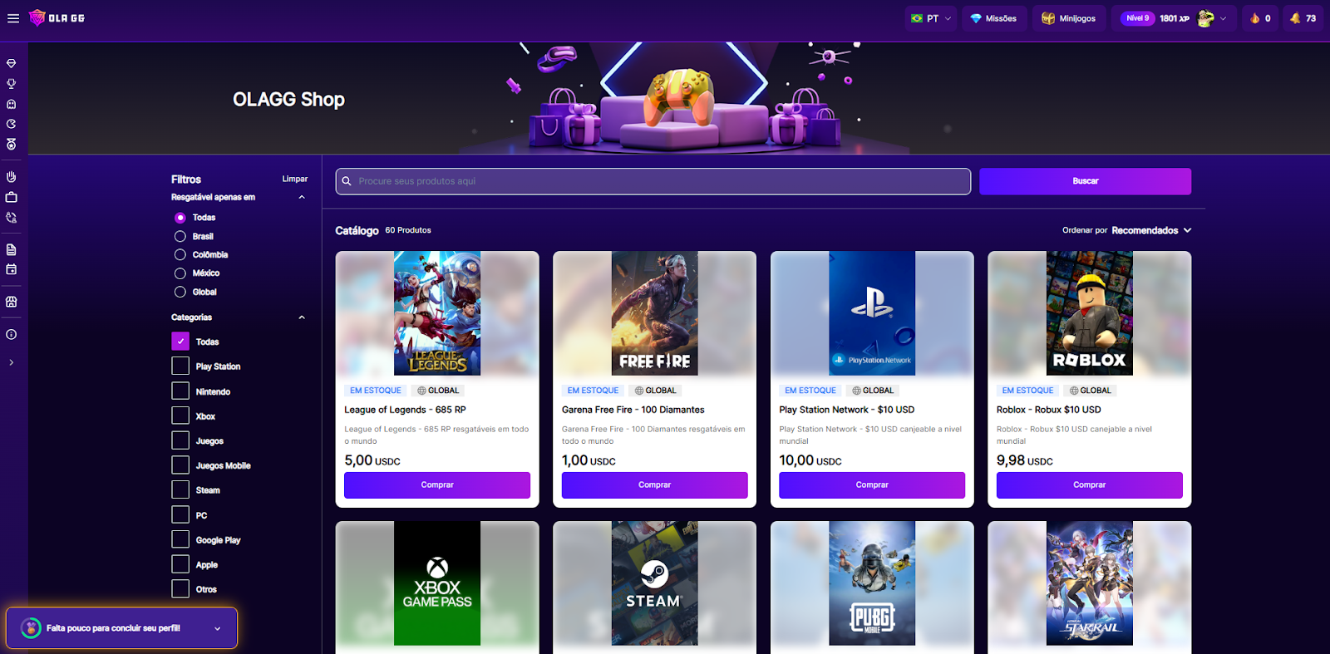Click the trophy icon in sidebar
Screen dimensions: 1330x654
(x=12, y=83)
